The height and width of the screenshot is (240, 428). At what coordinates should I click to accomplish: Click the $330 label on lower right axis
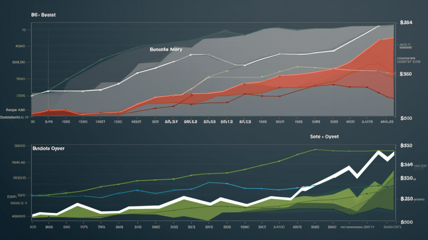[406, 146]
